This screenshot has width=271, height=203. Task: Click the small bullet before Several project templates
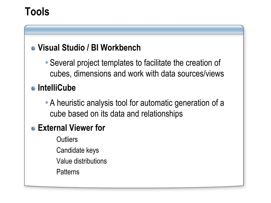tap(47, 62)
